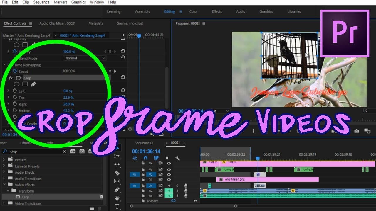Click the timeline timecode 00:01:36:14

(x=146, y=151)
